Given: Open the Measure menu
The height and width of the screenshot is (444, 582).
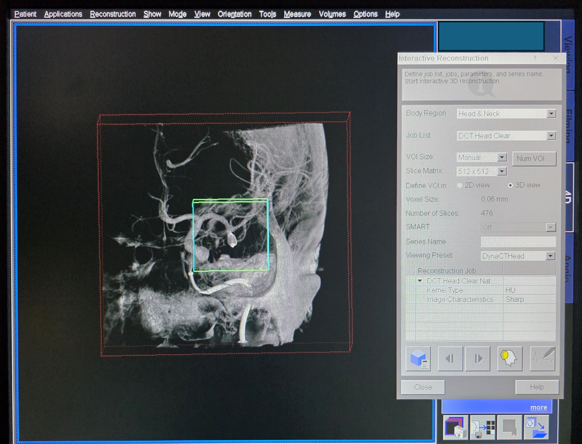Looking at the screenshot, I should [297, 14].
